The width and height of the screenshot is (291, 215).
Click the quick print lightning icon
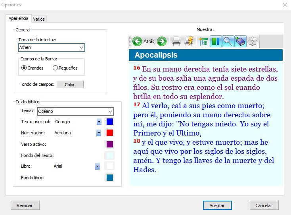click(189, 41)
